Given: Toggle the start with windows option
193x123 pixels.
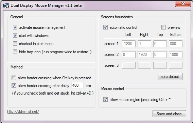Looking at the screenshot, I should pyautogui.click(x=15, y=36).
